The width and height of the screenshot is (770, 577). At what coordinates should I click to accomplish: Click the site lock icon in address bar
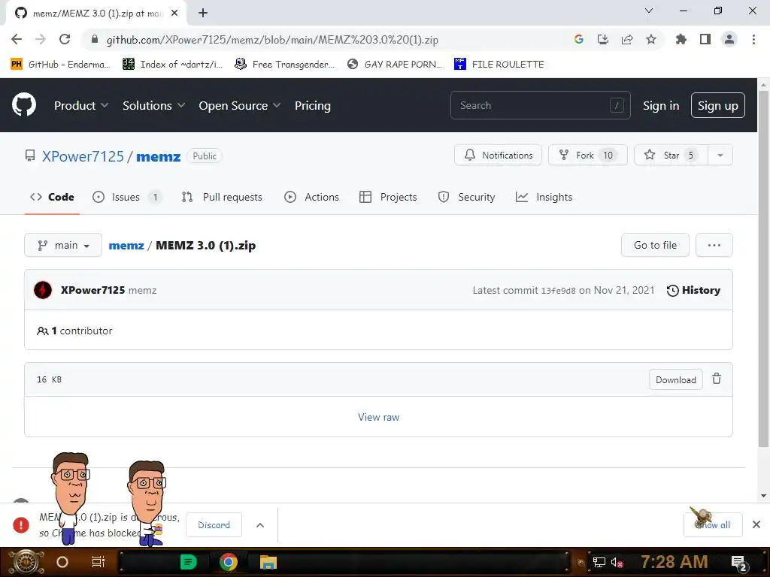[x=95, y=39]
